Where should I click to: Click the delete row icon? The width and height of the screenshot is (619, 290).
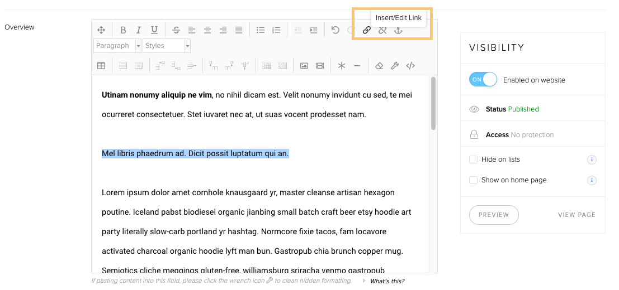(x=192, y=66)
